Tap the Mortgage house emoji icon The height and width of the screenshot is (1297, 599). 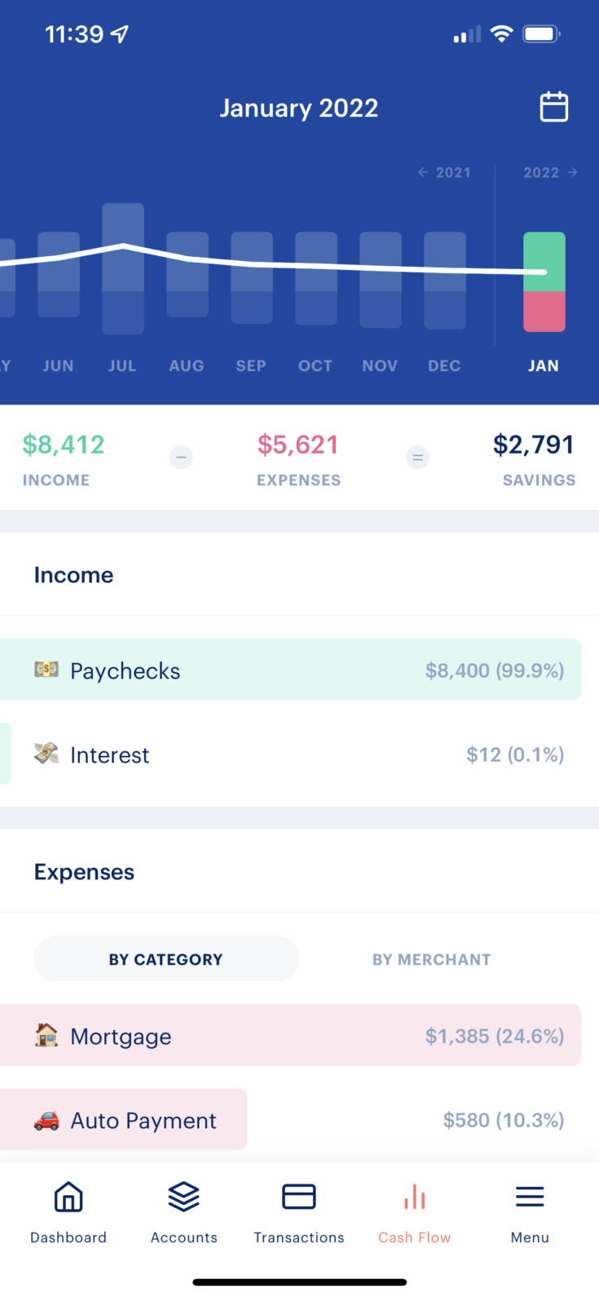[46, 1035]
